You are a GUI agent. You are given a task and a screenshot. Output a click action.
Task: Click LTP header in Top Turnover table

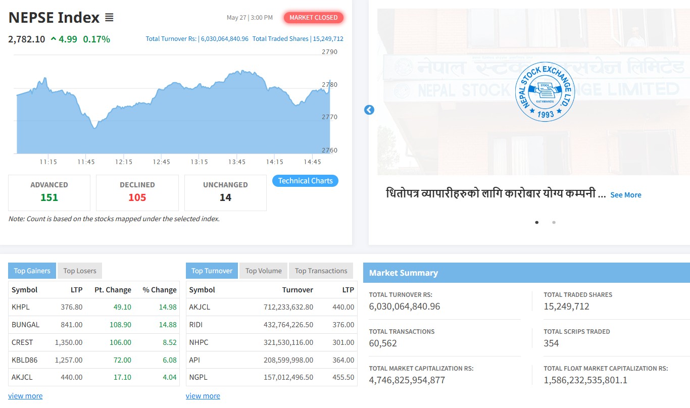348,290
